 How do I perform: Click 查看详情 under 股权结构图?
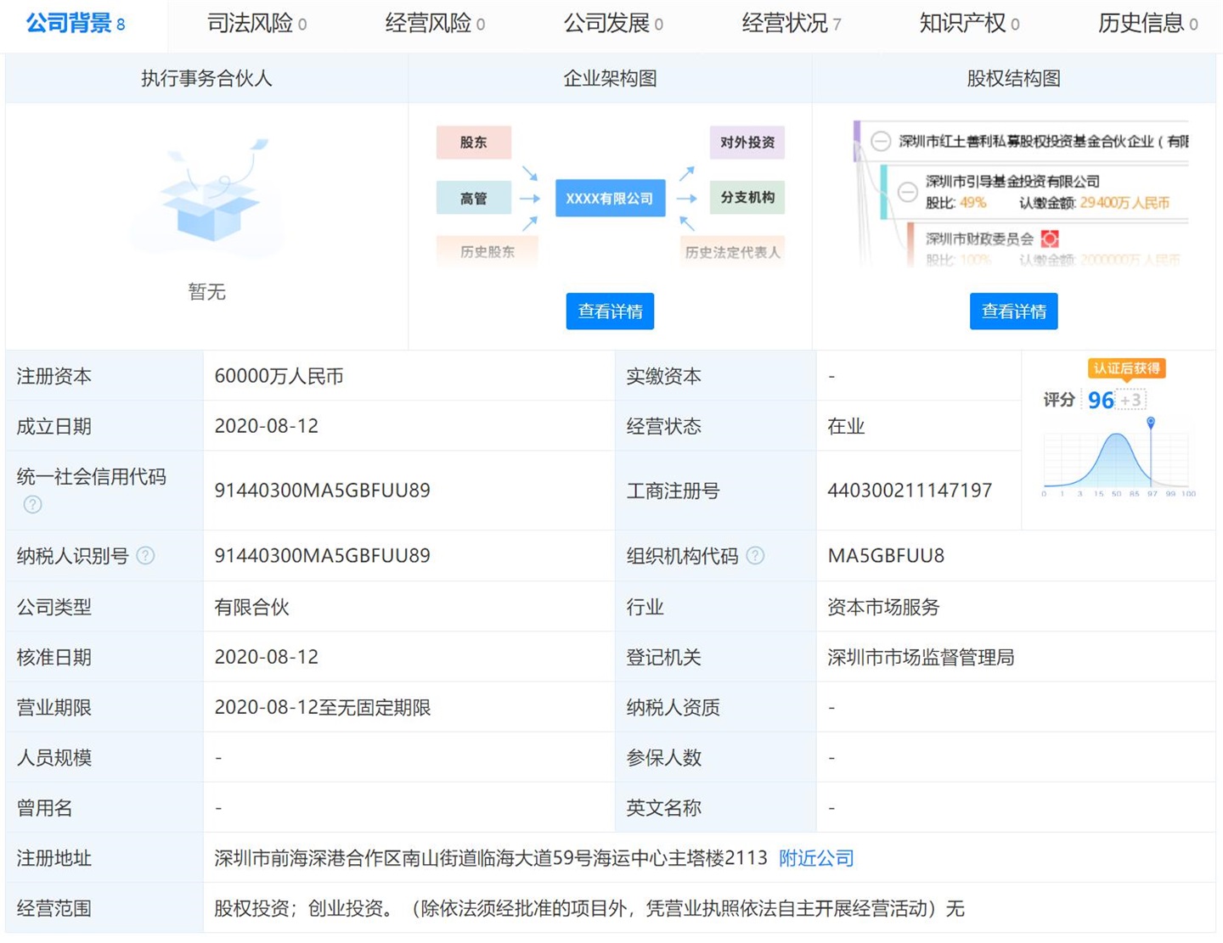[1013, 312]
